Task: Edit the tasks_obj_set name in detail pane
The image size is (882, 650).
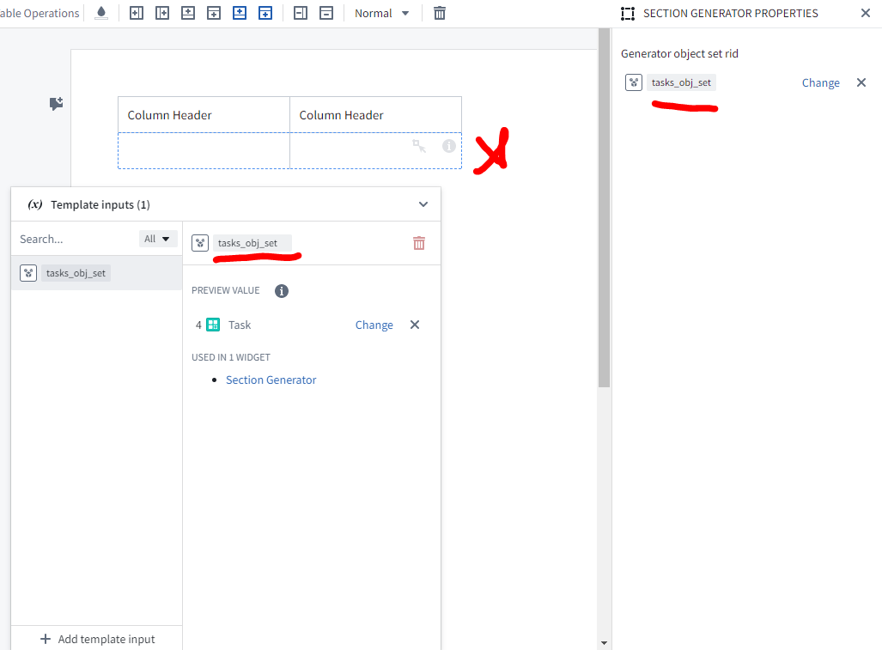Action: [252, 243]
